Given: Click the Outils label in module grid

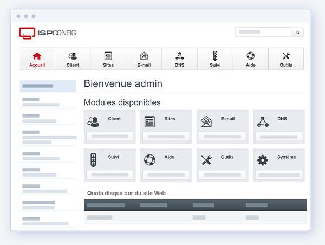Looking at the screenshot, I should pos(227,157).
